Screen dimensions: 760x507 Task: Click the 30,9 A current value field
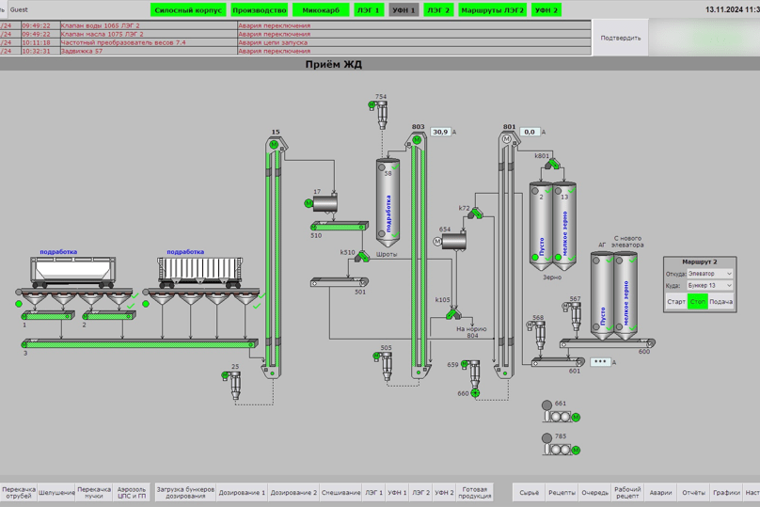pos(440,133)
